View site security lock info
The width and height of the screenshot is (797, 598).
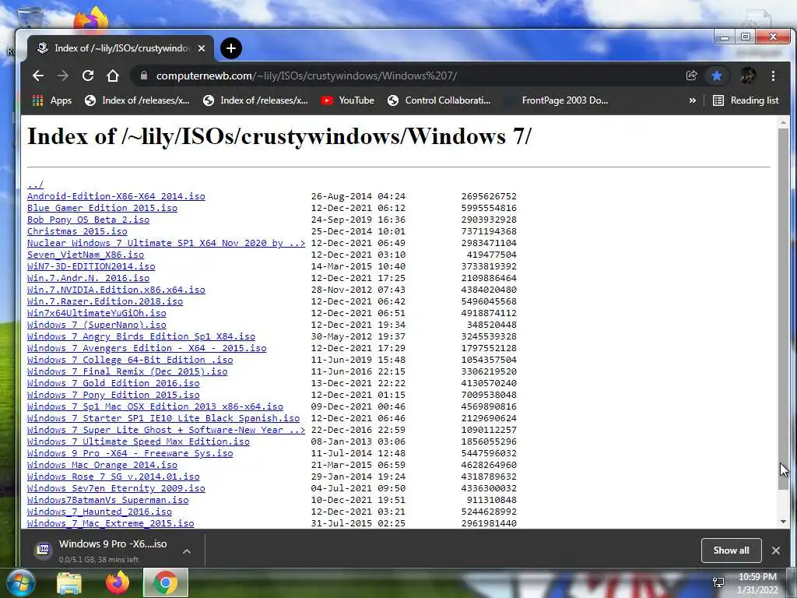click(x=144, y=76)
